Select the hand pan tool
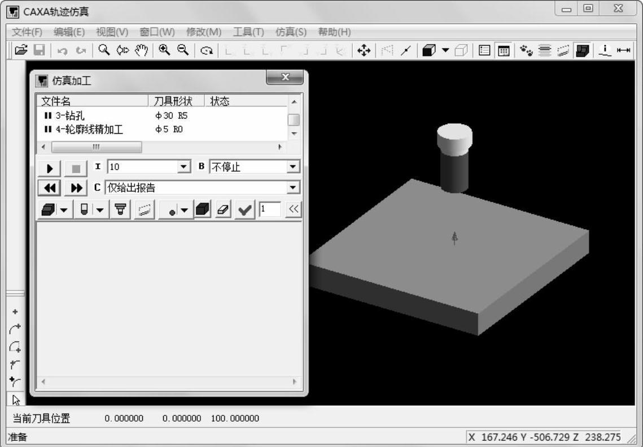 click(x=141, y=50)
